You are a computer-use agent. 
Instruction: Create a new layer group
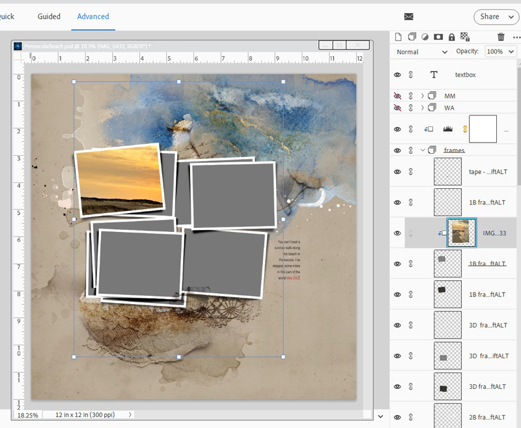click(x=412, y=37)
